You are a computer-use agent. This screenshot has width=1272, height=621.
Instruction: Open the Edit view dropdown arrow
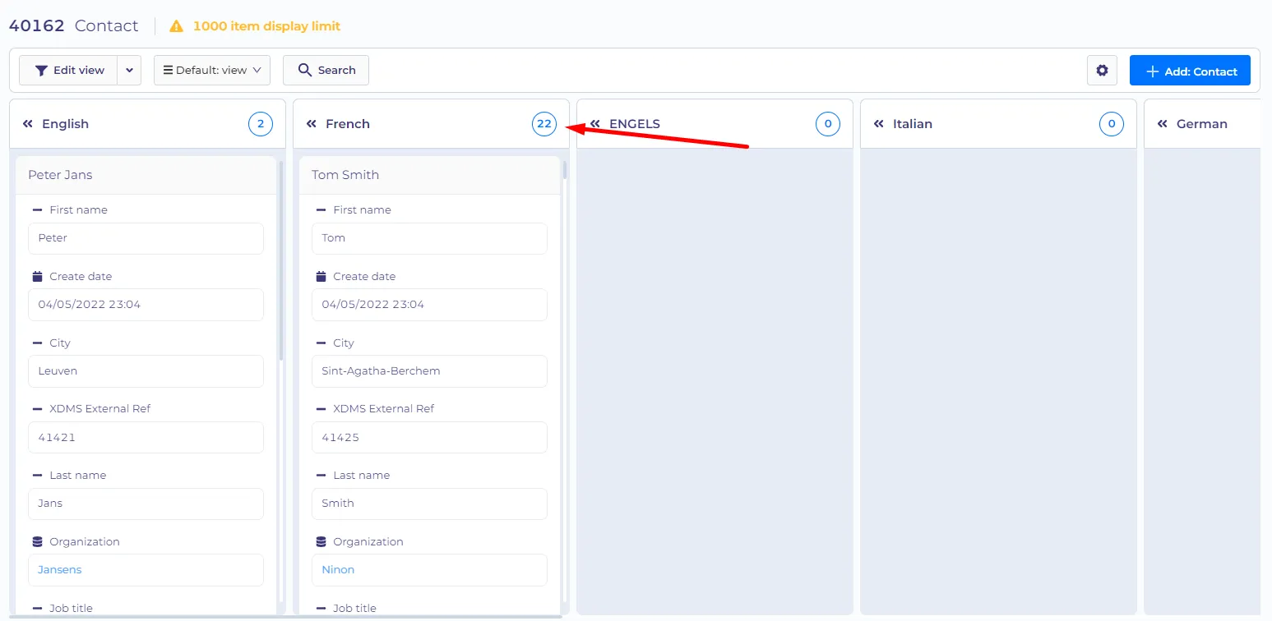coord(129,71)
